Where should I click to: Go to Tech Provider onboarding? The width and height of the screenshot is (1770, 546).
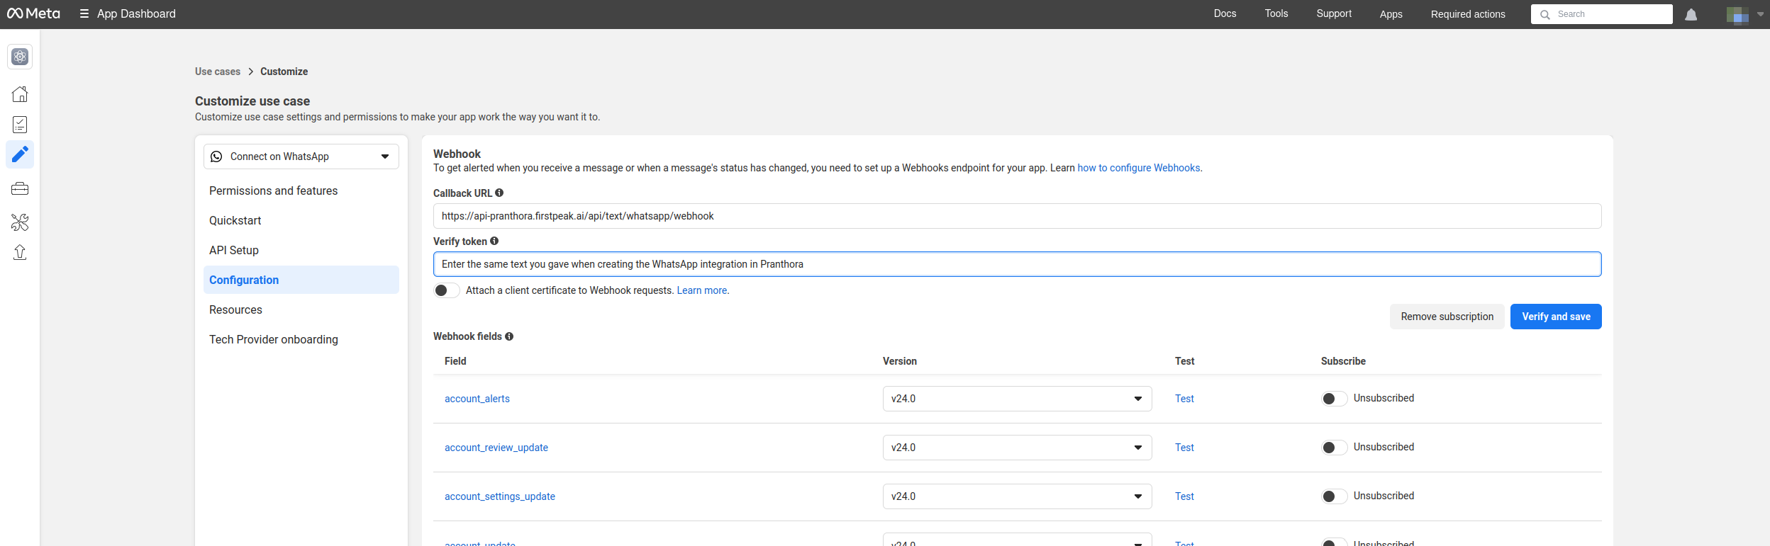point(301,339)
